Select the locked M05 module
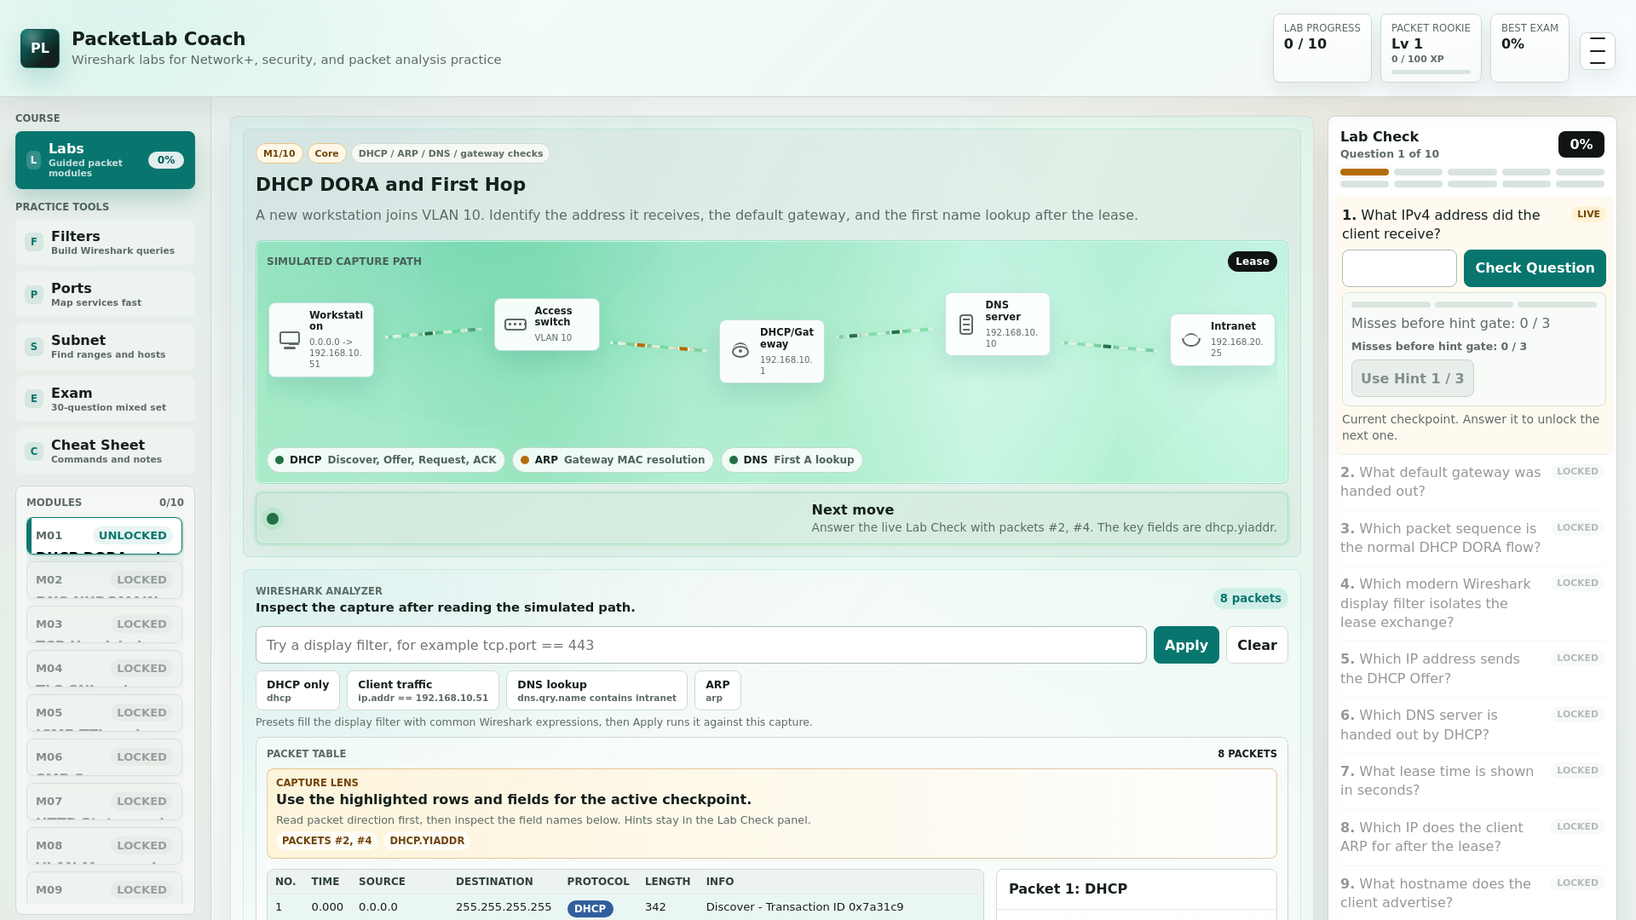The image size is (1636, 920). tap(105, 713)
